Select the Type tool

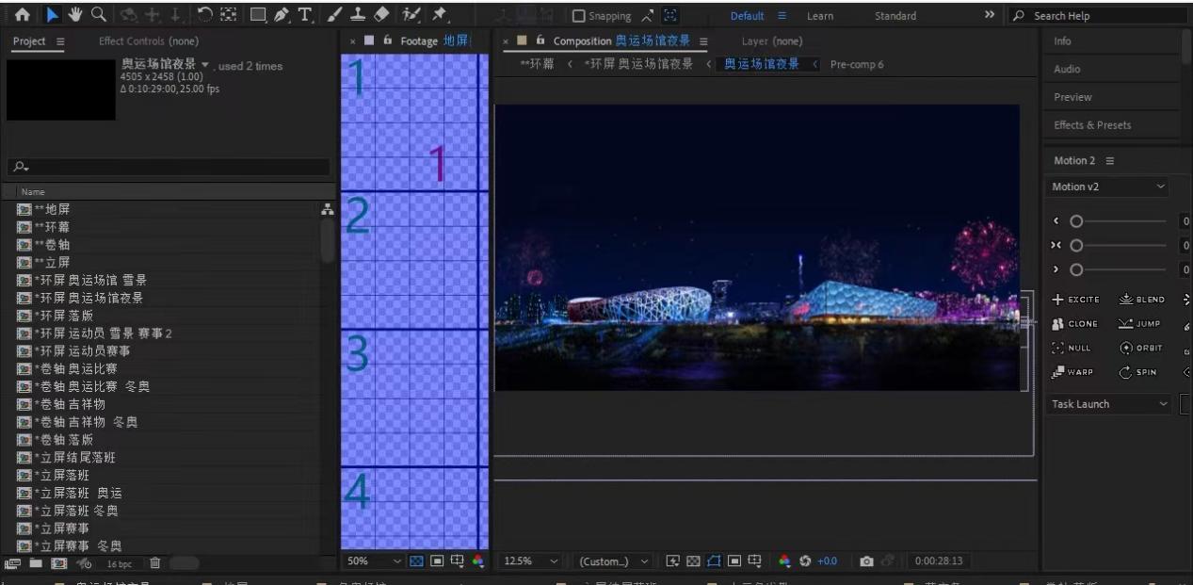307,15
